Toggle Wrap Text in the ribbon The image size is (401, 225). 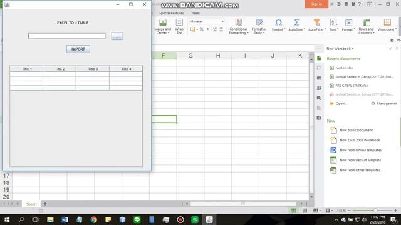pyautogui.click(x=179, y=26)
